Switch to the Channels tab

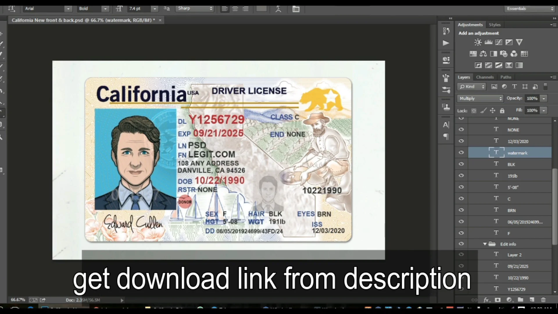(485, 77)
